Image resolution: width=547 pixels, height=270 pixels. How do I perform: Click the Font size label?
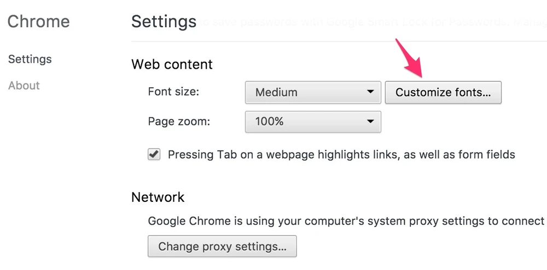[173, 92]
